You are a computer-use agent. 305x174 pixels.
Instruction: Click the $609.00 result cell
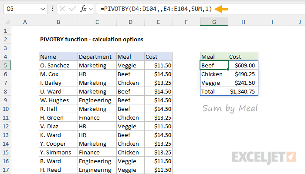[243, 65]
